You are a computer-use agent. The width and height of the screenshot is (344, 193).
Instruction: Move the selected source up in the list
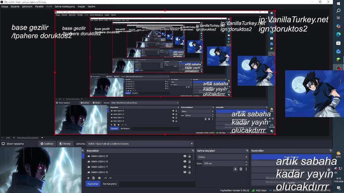coord(105,178)
